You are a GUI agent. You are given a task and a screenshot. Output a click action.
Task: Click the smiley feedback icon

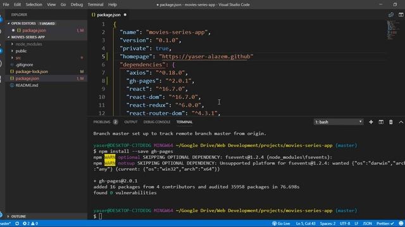[401, 223]
